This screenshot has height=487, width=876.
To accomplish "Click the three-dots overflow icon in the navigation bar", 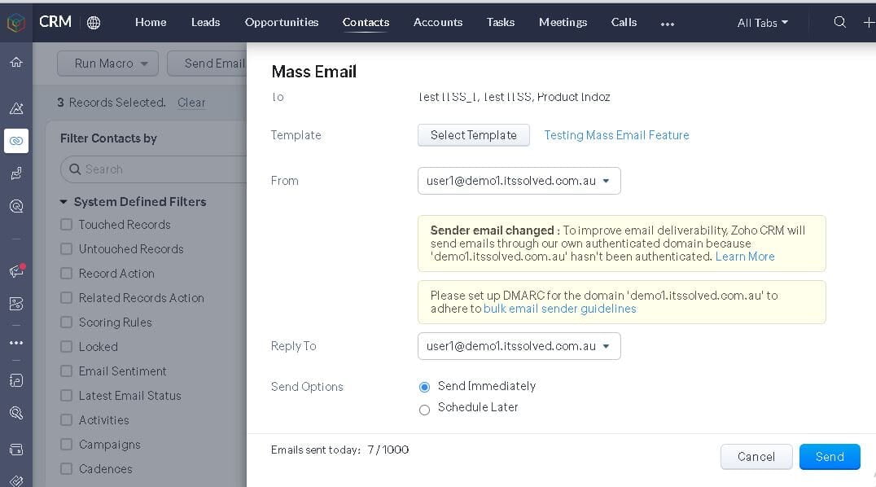I will tap(667, 24).
